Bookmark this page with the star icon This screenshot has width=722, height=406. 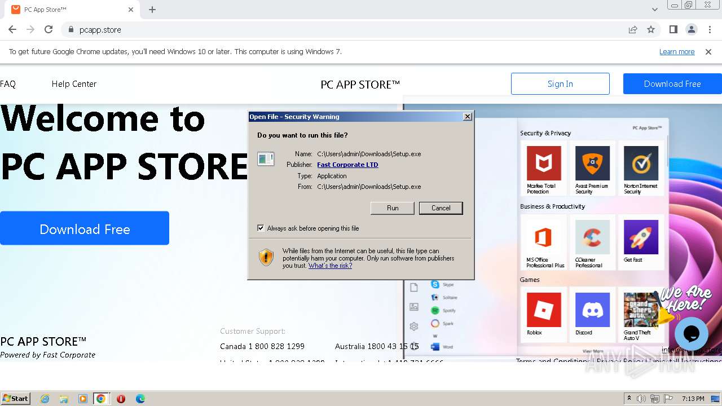651,29
